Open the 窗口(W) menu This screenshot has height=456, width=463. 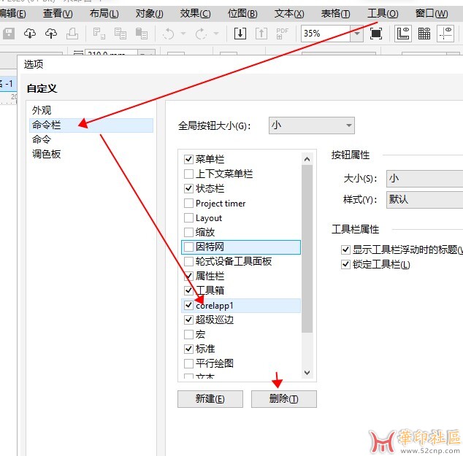[432, 13]
